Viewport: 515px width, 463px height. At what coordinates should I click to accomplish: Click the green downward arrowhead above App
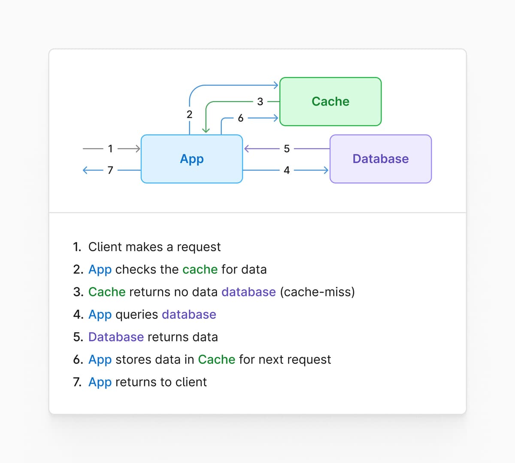206,130
